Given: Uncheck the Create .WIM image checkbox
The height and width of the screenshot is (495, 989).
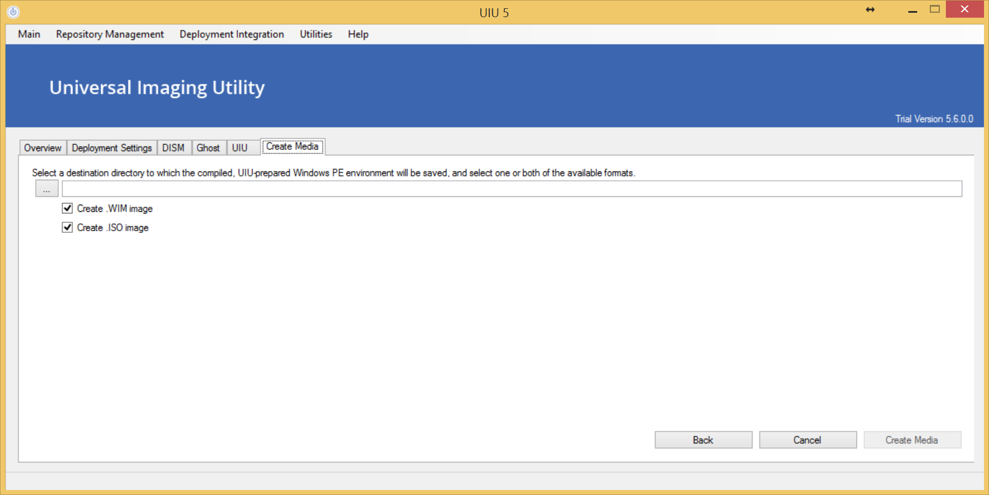Looking at the screenshot, I should click(x=67, y=209).
